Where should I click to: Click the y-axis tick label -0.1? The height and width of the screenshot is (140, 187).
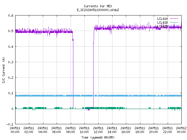pyautogui.click(x=10, y=124)
